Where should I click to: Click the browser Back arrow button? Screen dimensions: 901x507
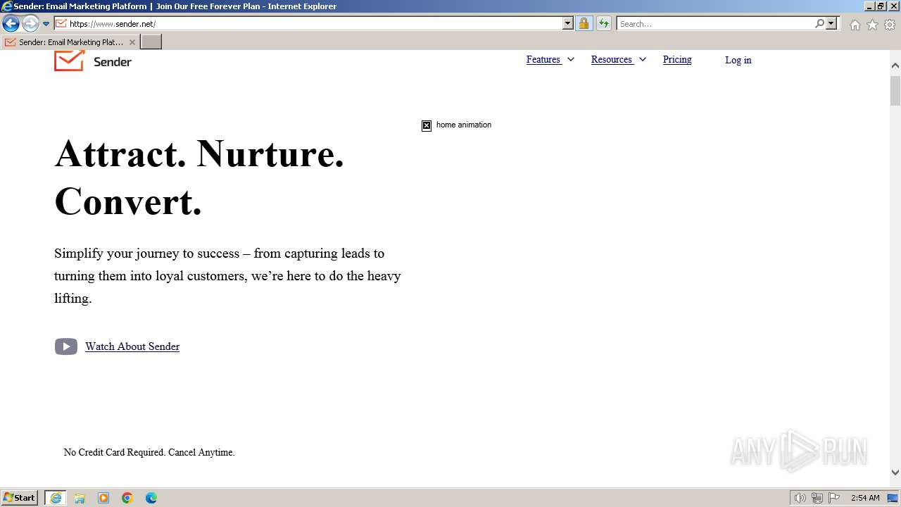[x=11, y=24]
